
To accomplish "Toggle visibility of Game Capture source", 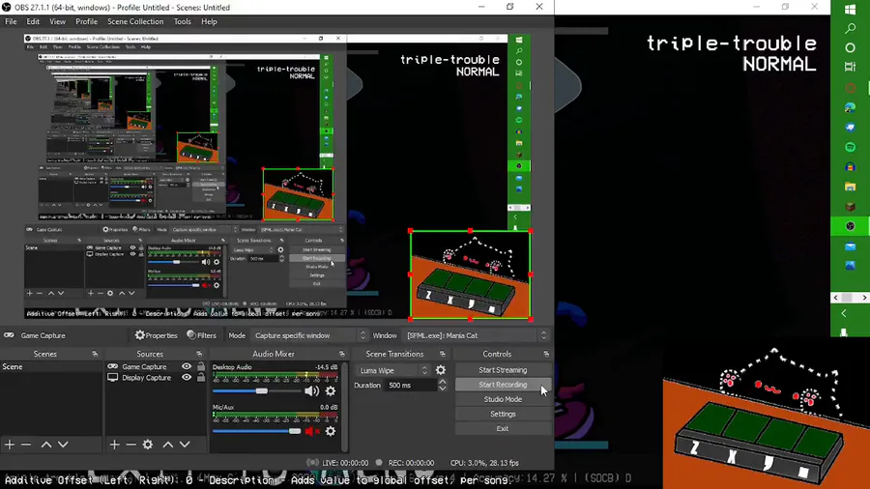I will tap(187, 366).
